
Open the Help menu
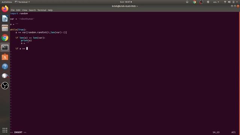pyautogui.click(x=50, y=10)
